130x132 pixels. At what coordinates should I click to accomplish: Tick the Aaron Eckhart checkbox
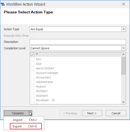(32, 68)
